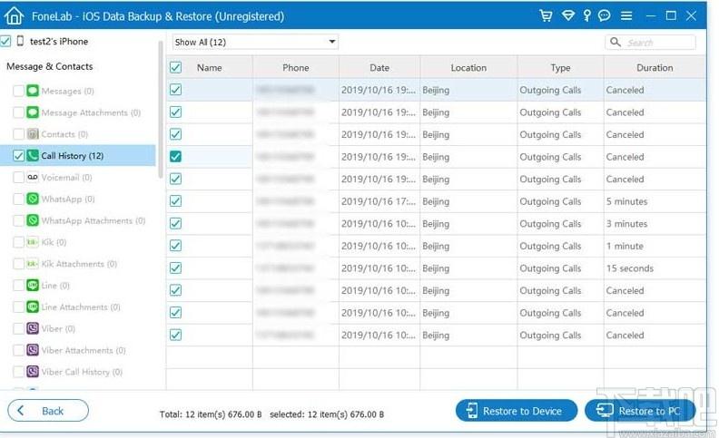This screenshot has width=719, height=438.
Task: Click the '5 minutes' duration cell
Action: tap(655, 201)
